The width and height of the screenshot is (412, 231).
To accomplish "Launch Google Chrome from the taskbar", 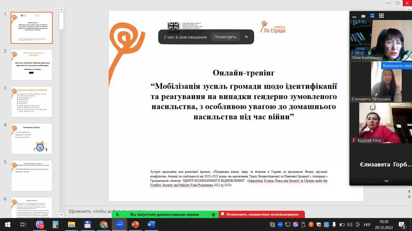I will pos(104,225).
